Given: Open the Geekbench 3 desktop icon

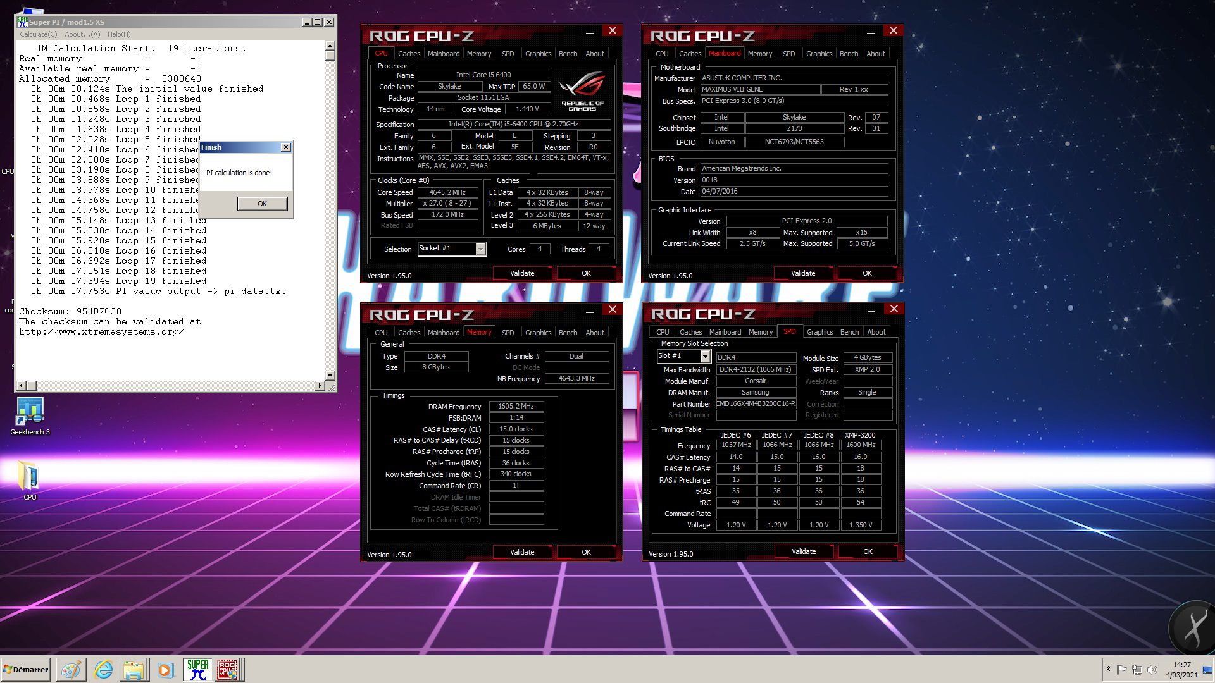Looking at the screenshot, I should [30, 415].
